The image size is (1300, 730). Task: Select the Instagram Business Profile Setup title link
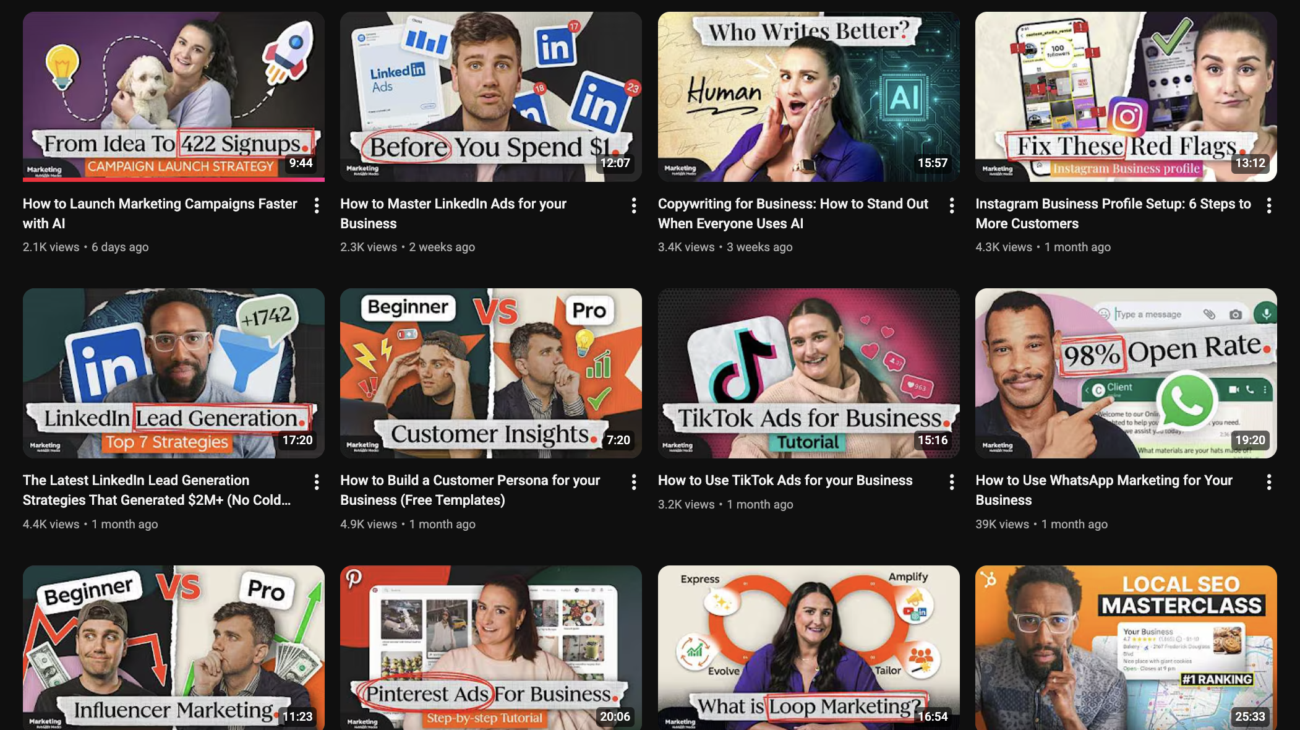pyautogui.click(x=1113, y=213)
